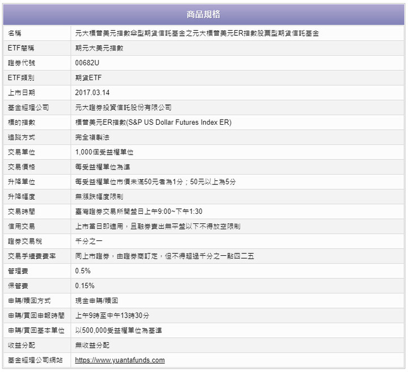Select the 追蹤方式 label
Viewport: 408px width, 372px height.
(x=22, y=137)
